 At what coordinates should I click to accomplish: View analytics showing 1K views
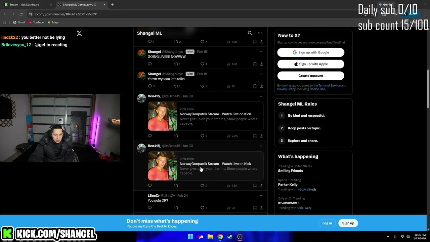(x=231, y=86)
